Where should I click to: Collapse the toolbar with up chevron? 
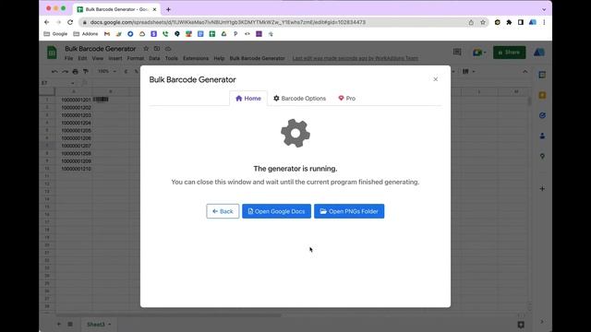coord(525,71)
